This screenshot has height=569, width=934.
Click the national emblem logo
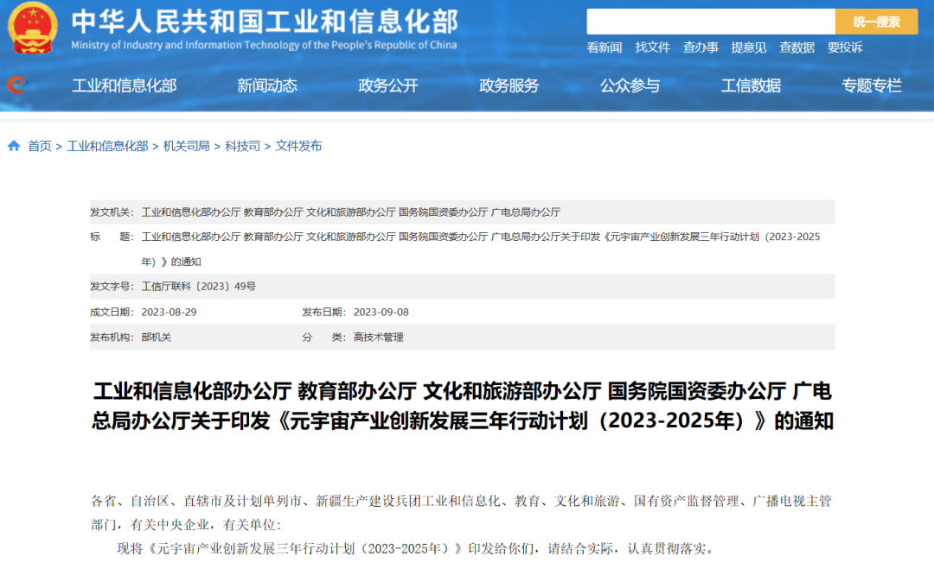coord(33,28)
